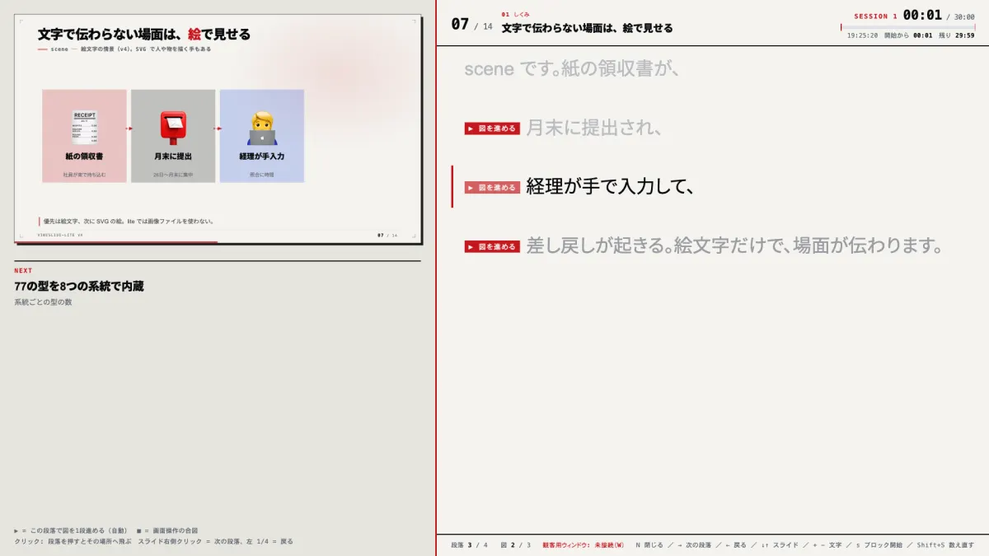
Task: Click the ▶ legend line 'この段落で図を1段進める'
Action: pyautogui.click(x=71, y=530)
